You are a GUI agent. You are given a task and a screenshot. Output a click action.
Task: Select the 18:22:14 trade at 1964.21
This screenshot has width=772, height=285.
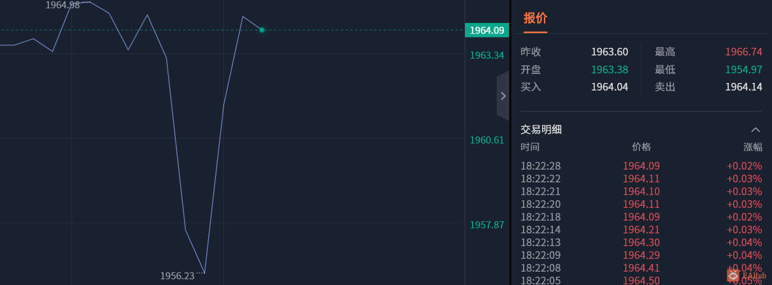click(641, 230)
